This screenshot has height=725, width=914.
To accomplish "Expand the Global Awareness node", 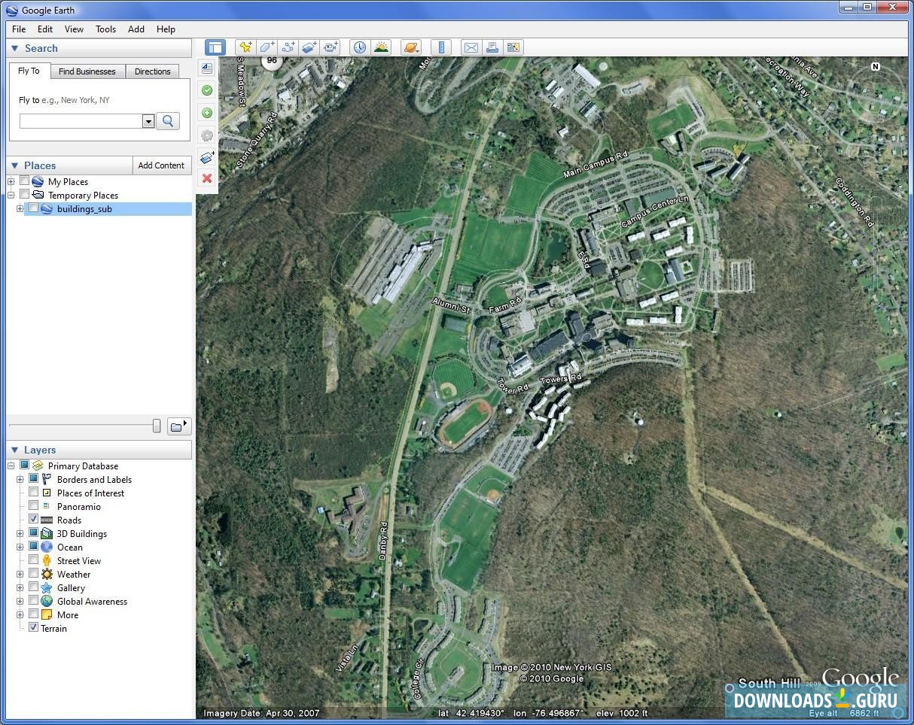I will tap(20, 601).
